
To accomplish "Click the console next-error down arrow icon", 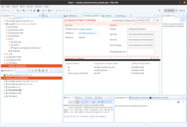I will coord(70,102).
